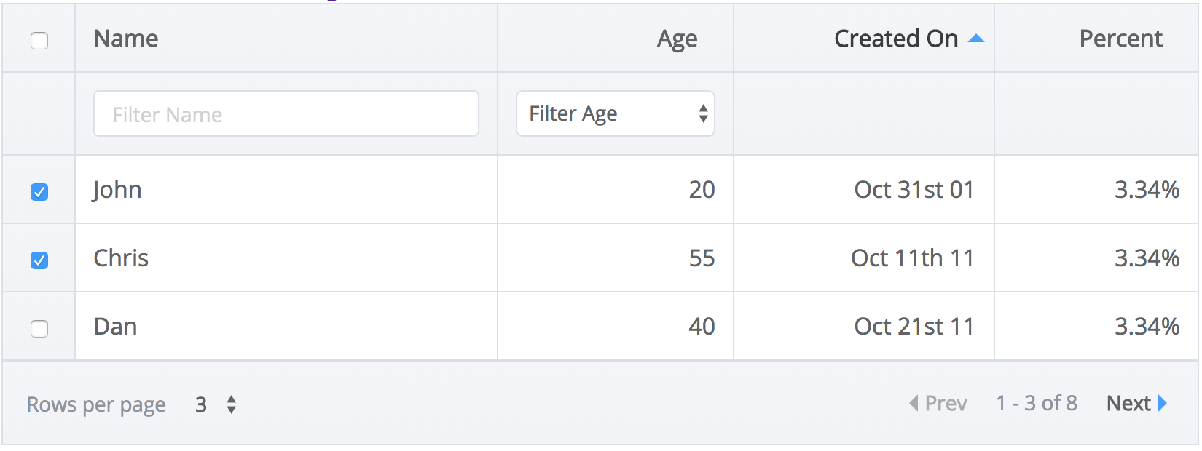
Task: Uncheck the checkbox for Chris's row
Action: point(39,260)
